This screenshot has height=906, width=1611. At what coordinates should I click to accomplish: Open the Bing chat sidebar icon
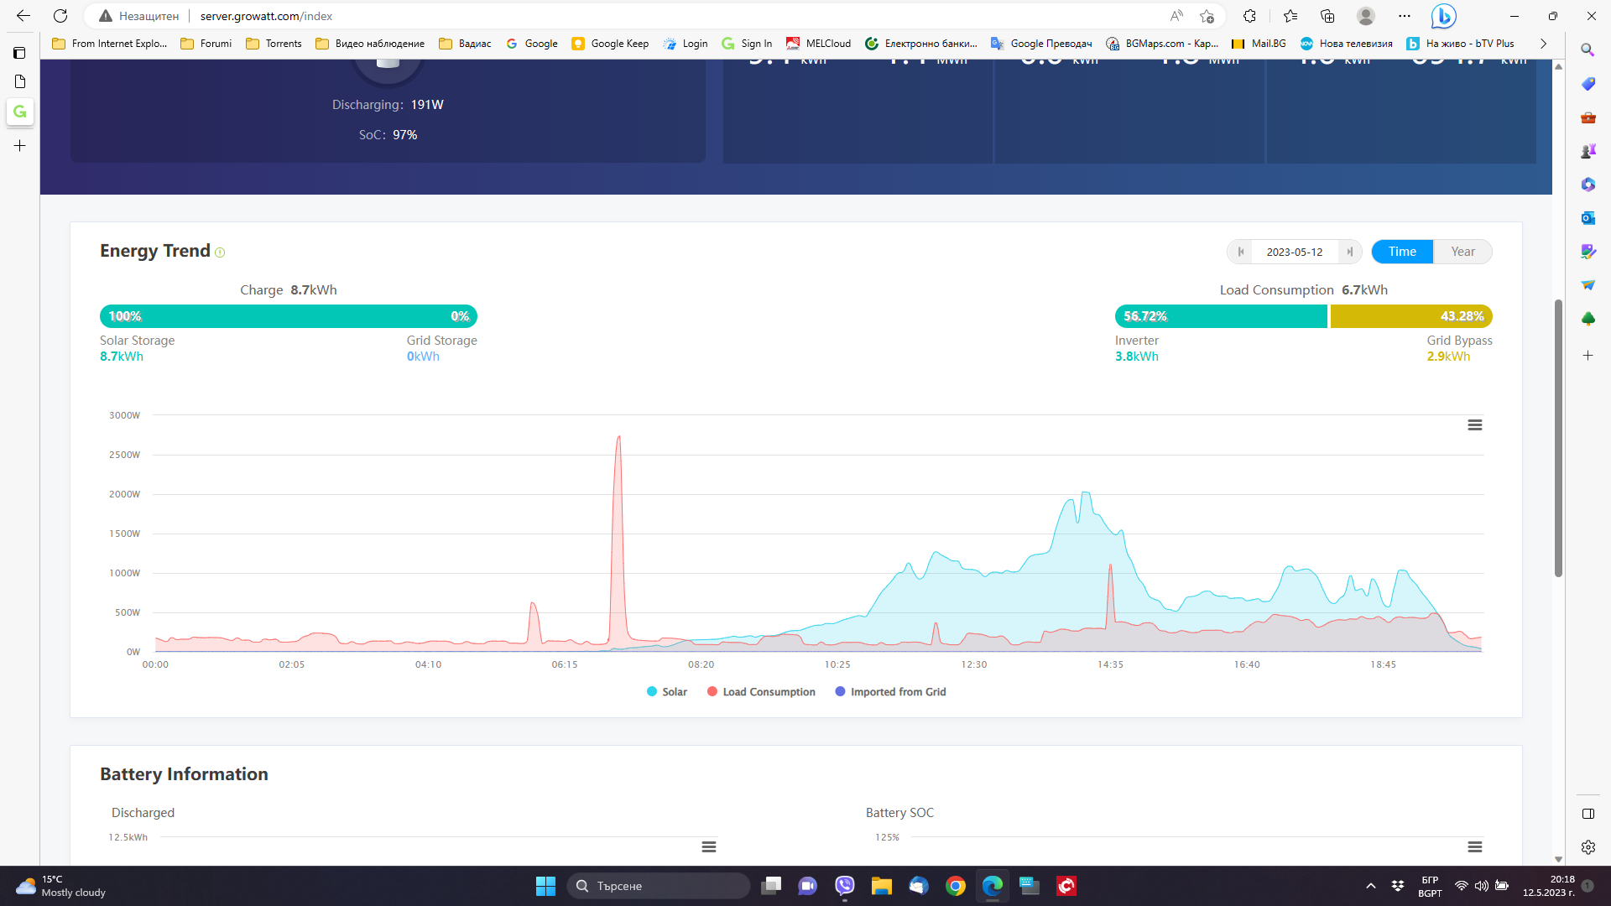click(1443, 16)
